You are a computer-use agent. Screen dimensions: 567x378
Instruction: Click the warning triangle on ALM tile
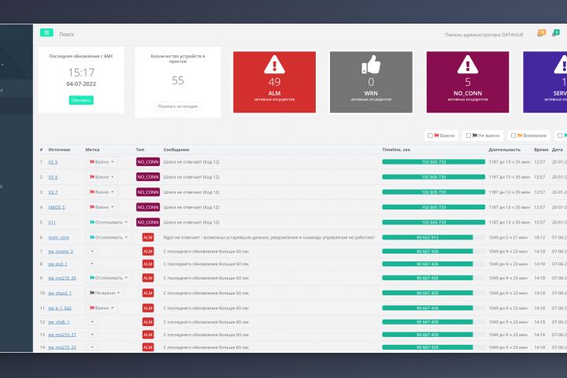coord(274,65)
